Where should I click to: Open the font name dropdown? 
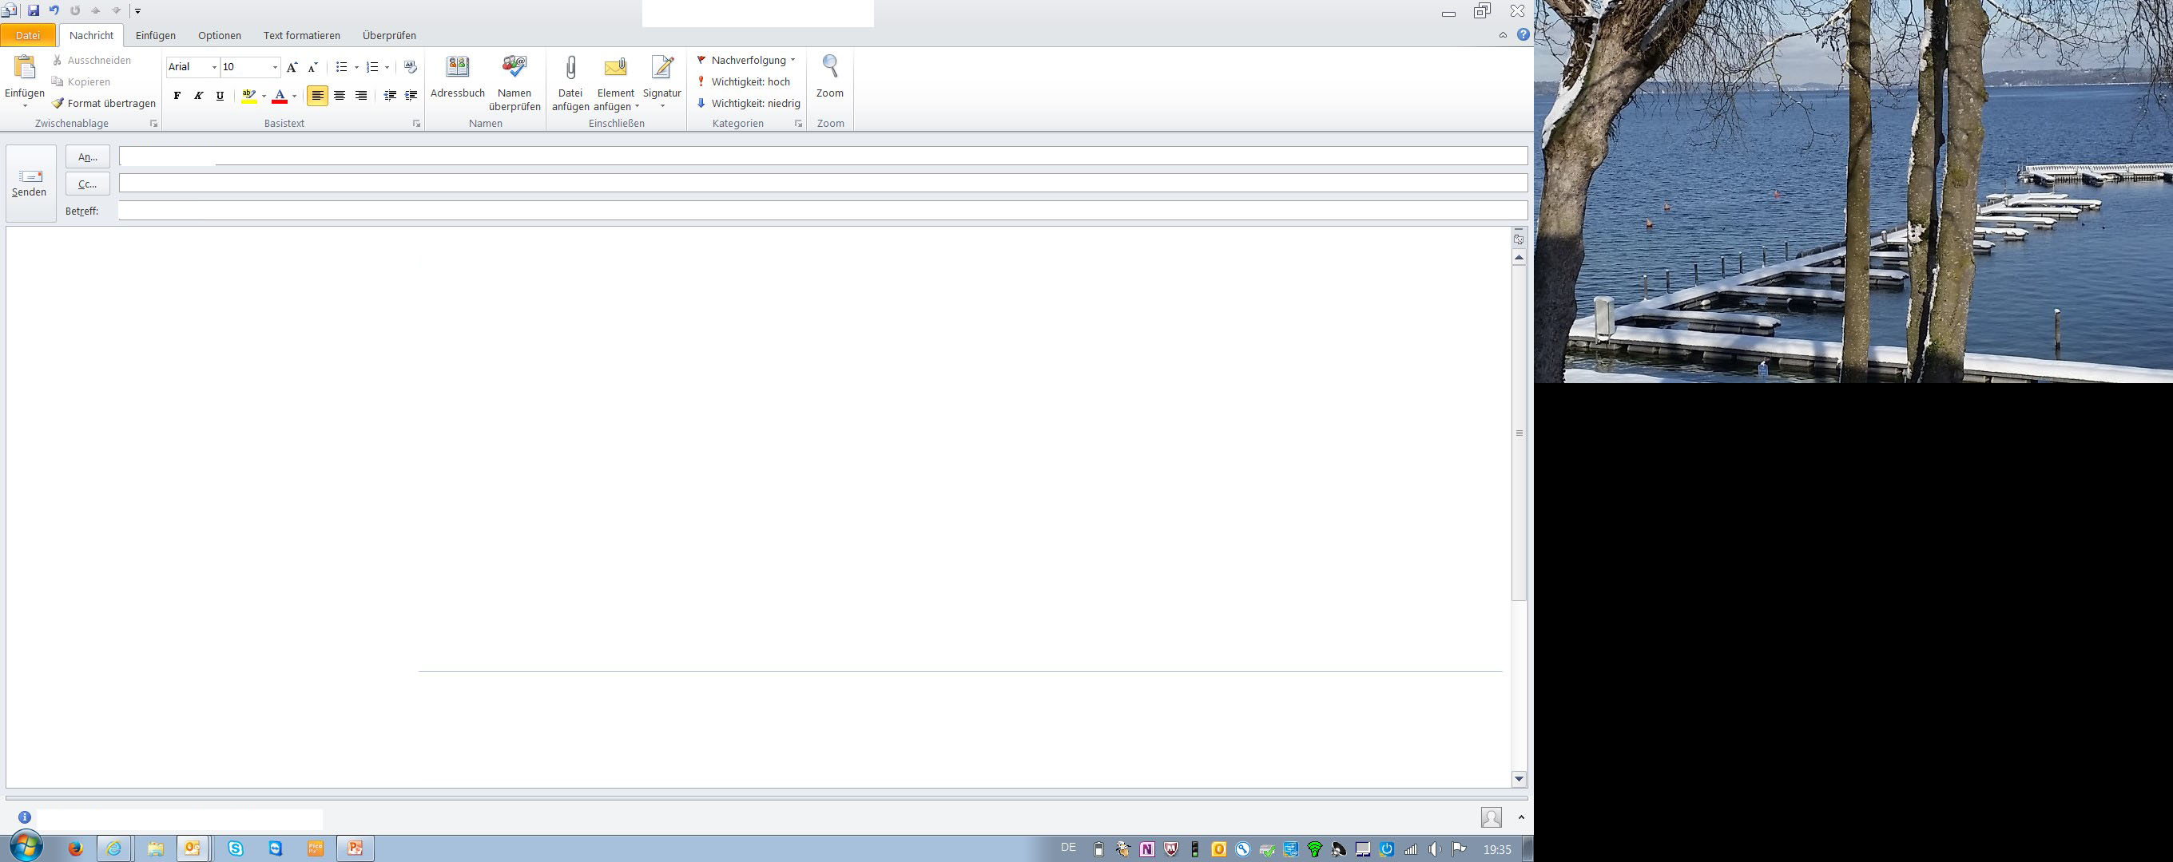[214, 66]
